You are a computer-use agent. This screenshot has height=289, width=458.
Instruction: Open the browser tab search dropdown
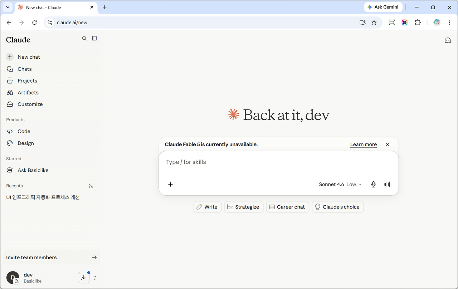point(8,7)
